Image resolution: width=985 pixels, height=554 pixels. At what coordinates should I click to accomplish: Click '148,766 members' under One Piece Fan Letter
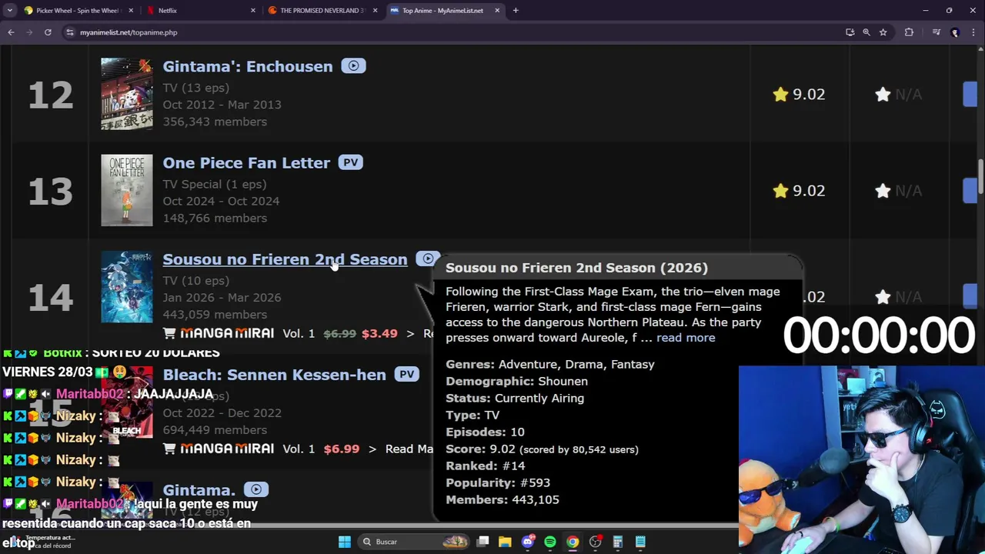pos(215,218)
